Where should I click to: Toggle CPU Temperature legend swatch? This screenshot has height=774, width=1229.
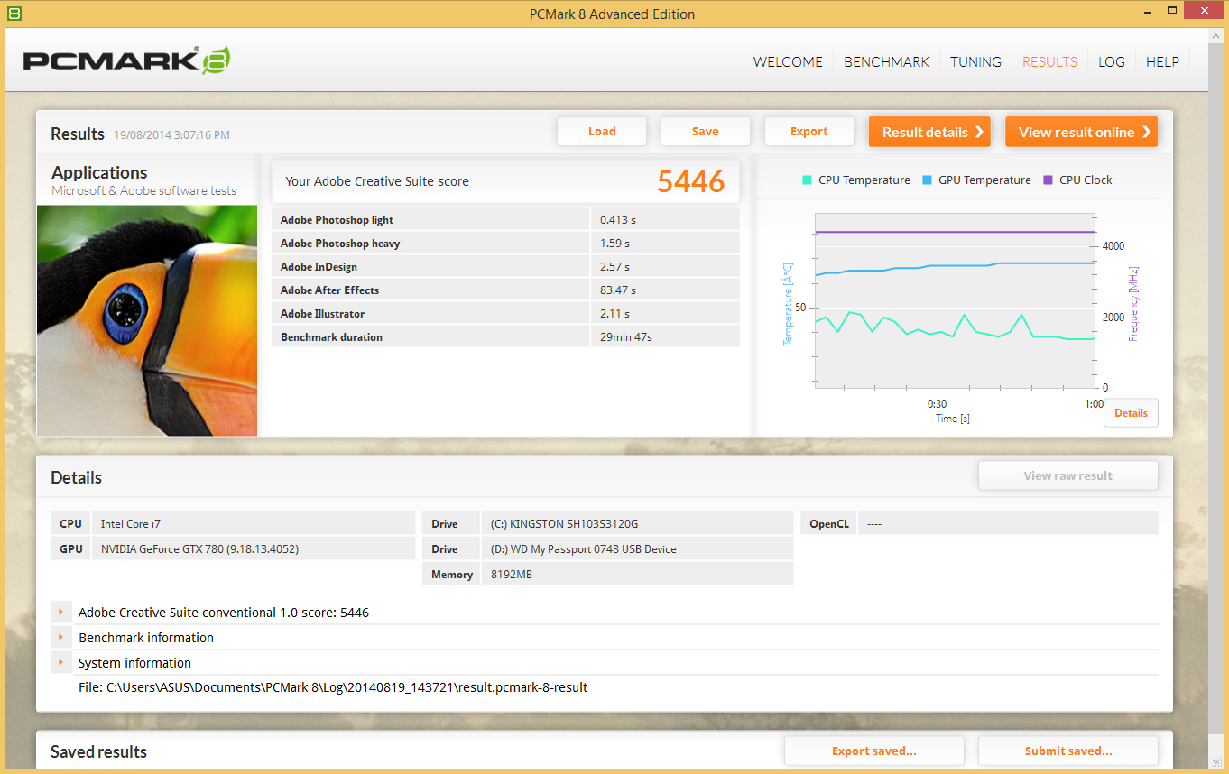click(x=807, y=180)
